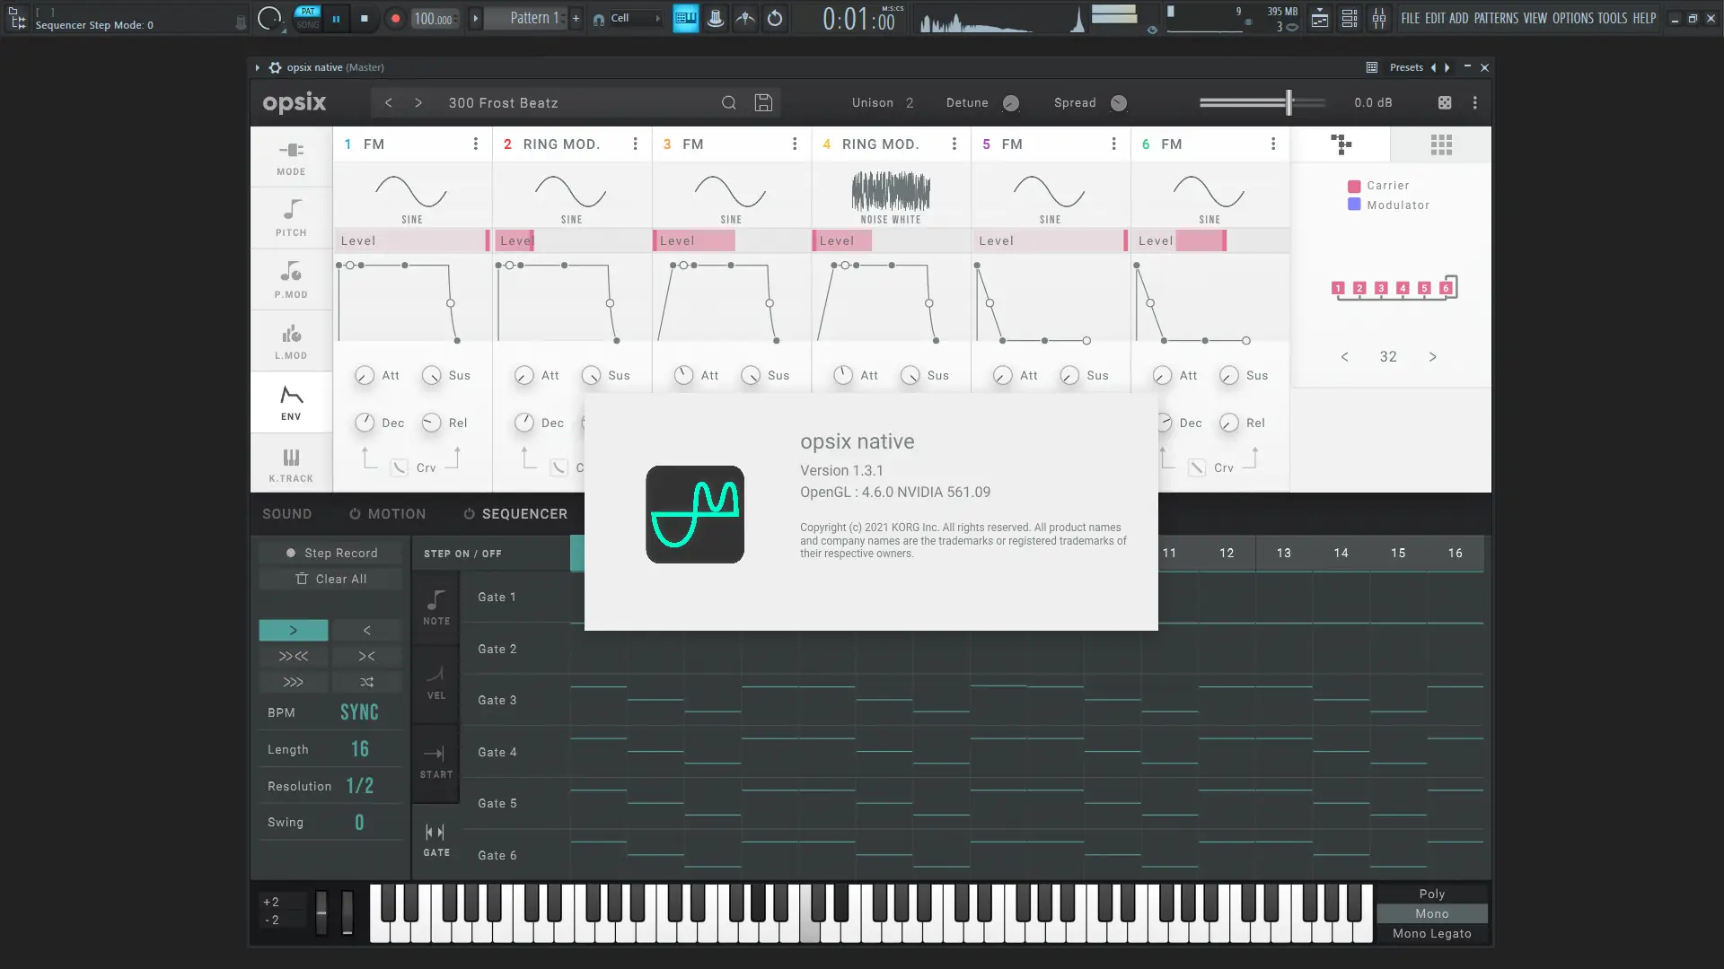Select the GATE sequencer lane icon

coord(435,839)
